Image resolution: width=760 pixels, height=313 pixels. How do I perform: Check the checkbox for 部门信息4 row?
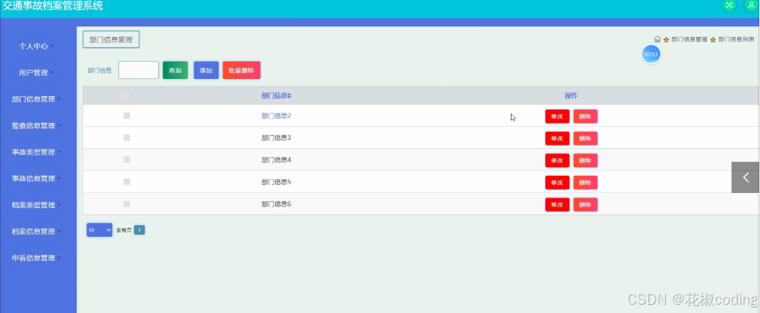click(127, 160)
